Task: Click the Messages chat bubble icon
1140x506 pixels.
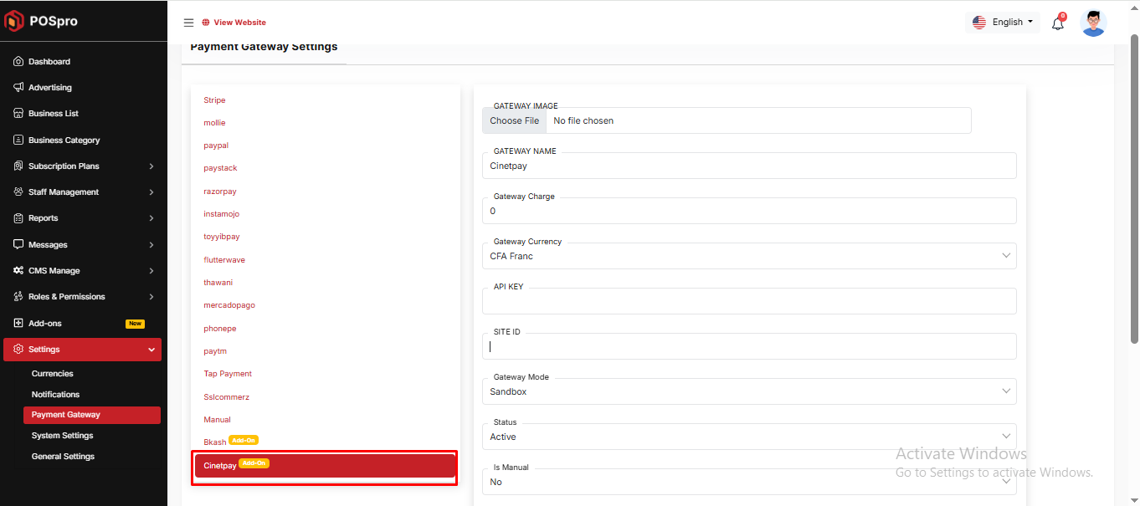Action: click(18, 245)
